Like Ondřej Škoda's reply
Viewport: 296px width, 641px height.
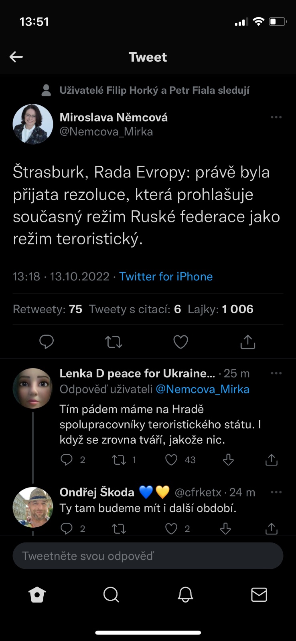[172, 529]
